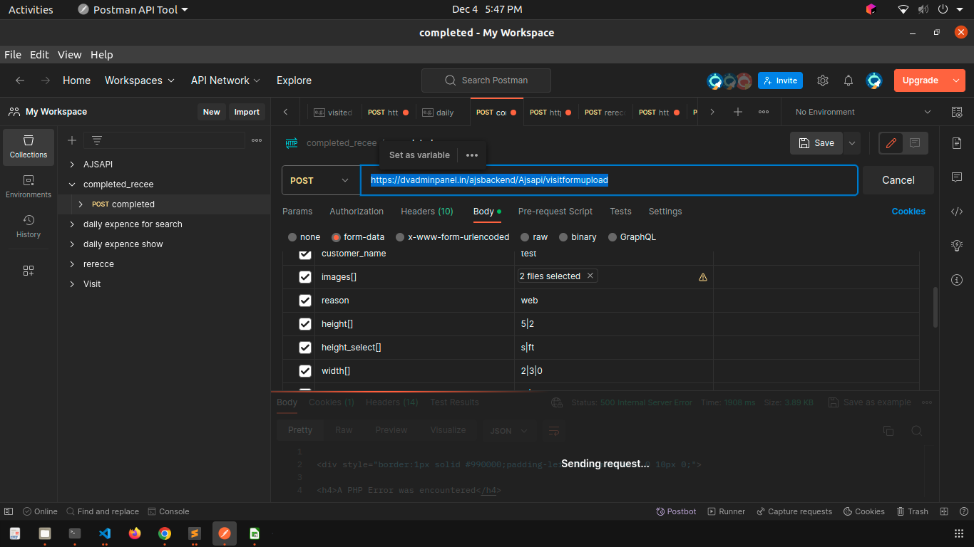Go forward with the right arrow

point(46,80)
